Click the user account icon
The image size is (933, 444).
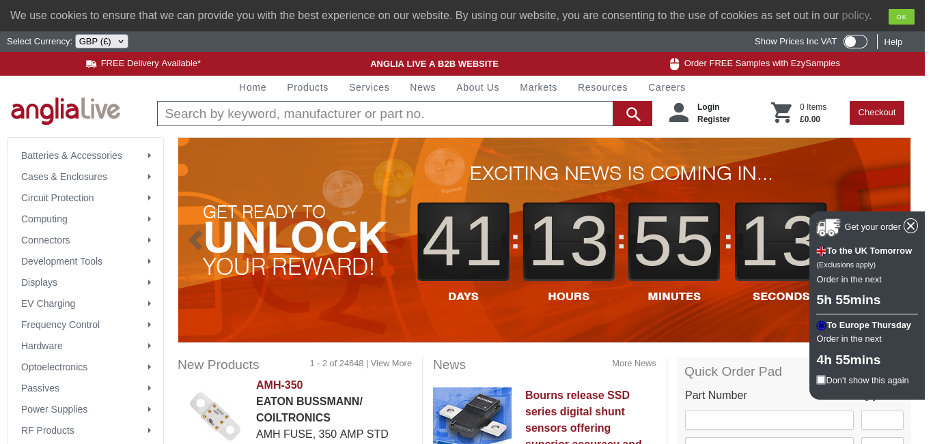679,113
